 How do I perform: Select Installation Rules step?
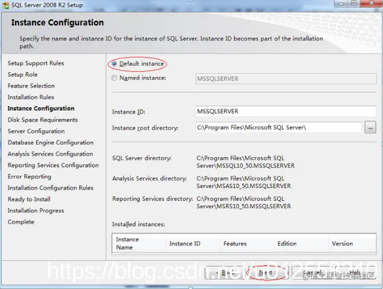(31, 97)
